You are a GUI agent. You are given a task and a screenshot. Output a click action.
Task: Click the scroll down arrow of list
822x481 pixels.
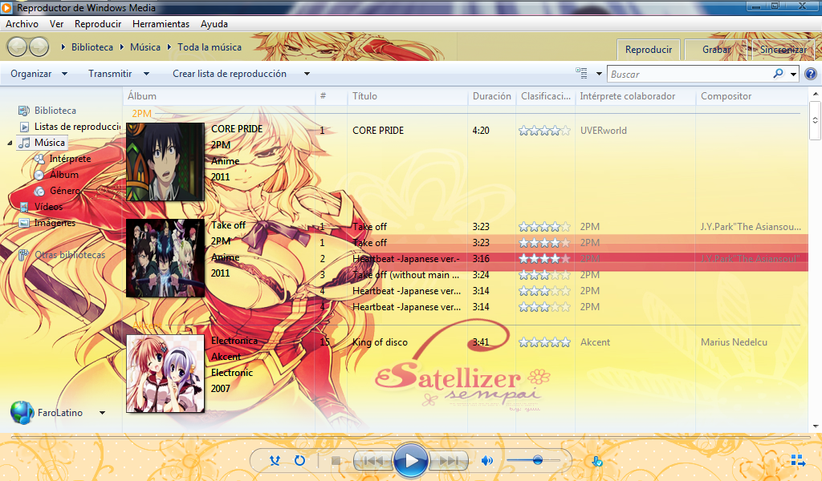(815, 426)
